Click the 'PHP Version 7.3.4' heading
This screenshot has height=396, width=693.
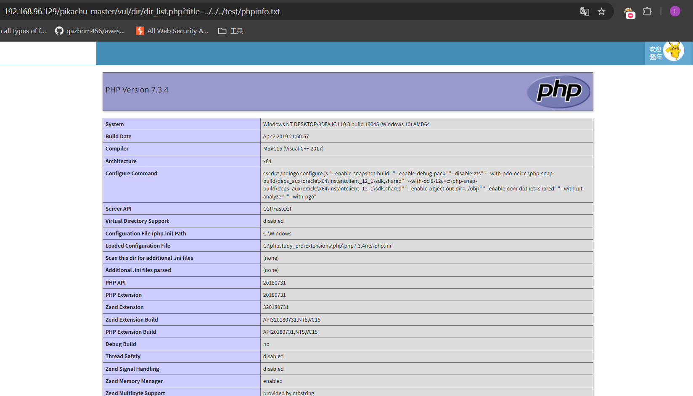pyautogui.click(x=137, y=90)
